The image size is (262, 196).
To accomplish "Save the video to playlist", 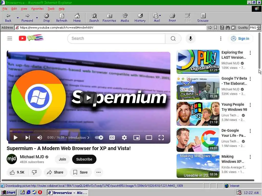I will (x=81, y=172).
